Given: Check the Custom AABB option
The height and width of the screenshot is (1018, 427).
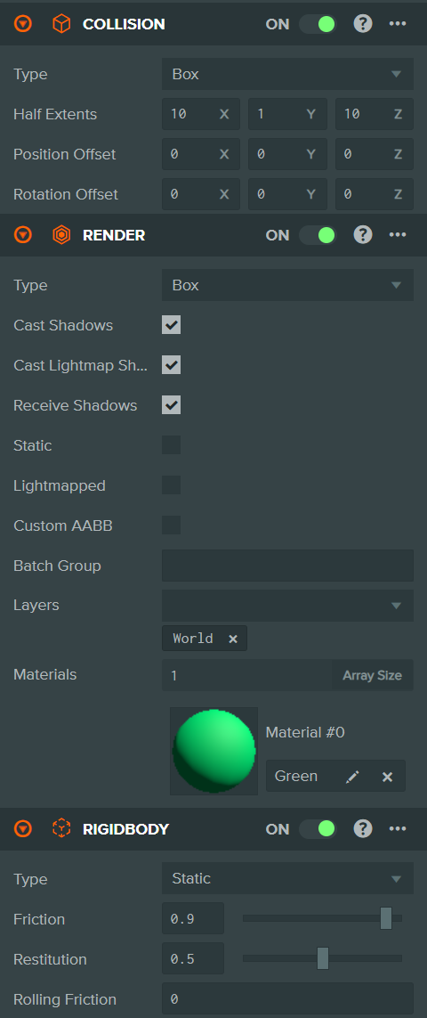Looking at the screenshot, I should pos(172,525).
